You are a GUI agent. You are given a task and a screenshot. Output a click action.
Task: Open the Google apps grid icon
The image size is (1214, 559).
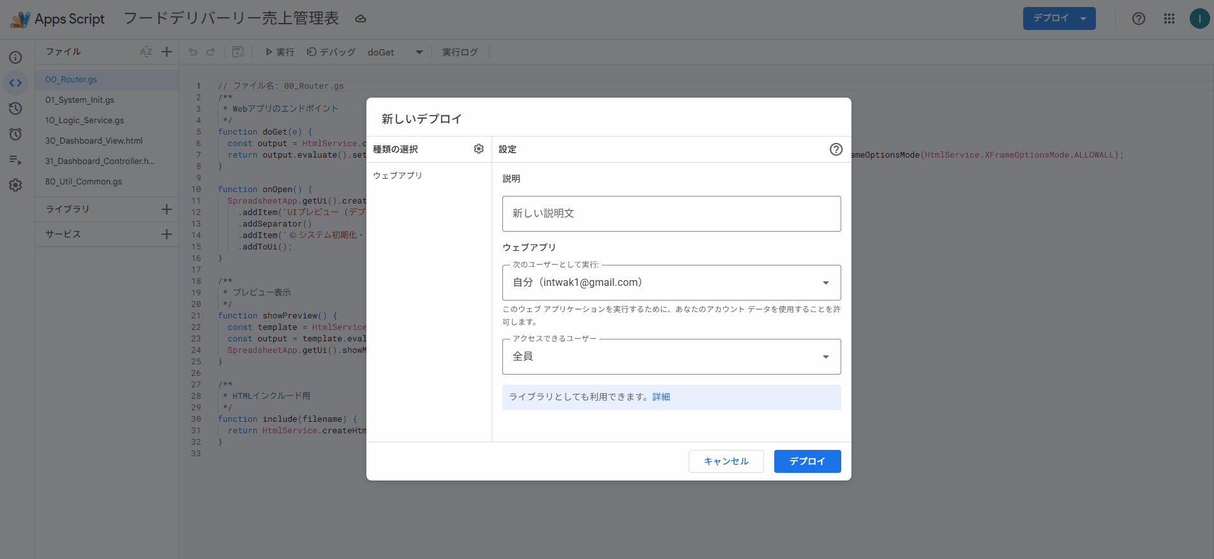coord(1169,19)
